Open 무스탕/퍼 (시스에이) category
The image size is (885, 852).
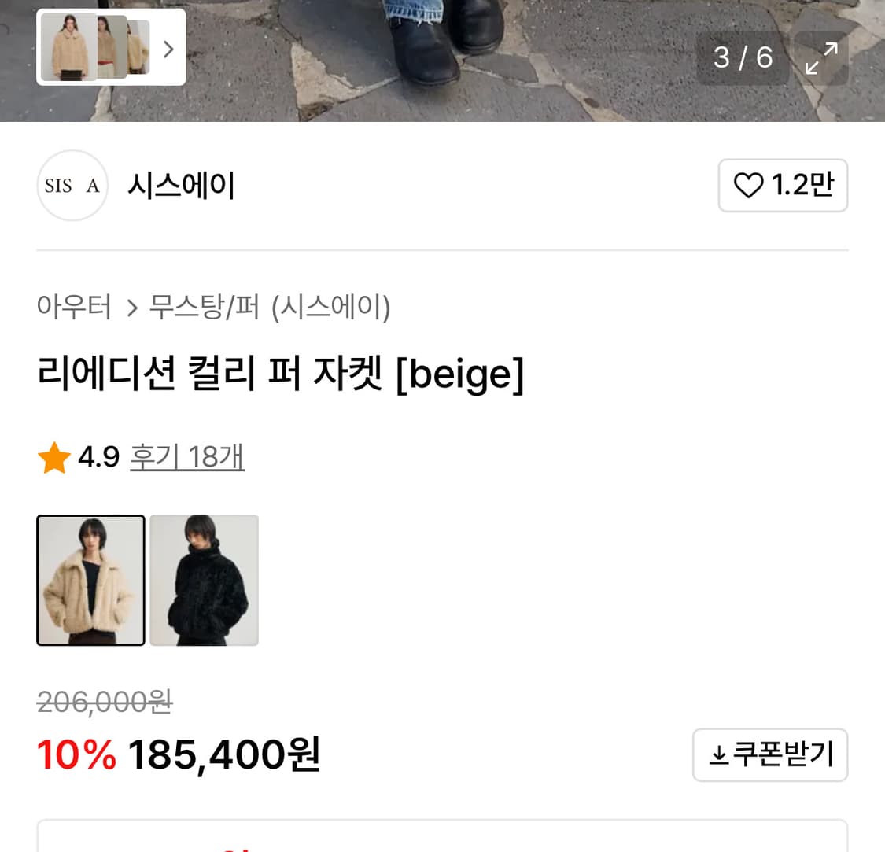270,308
